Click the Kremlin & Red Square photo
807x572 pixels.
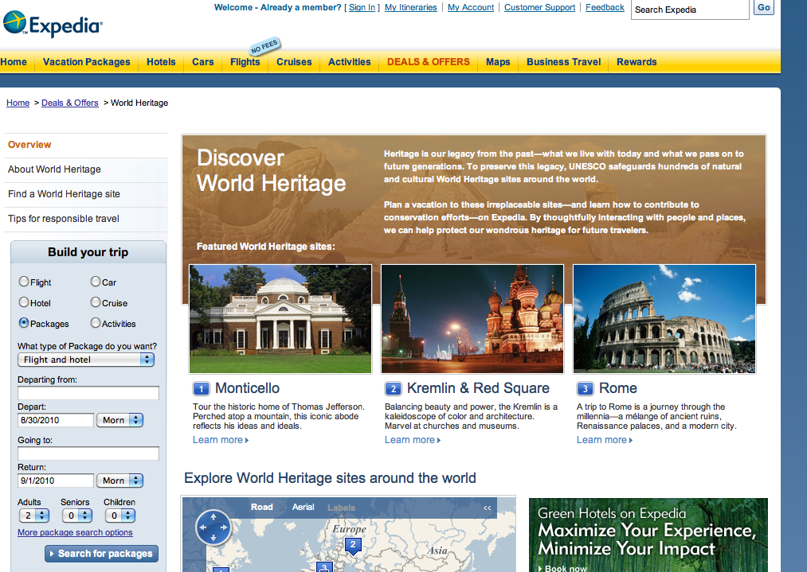[x=472, y=319]
